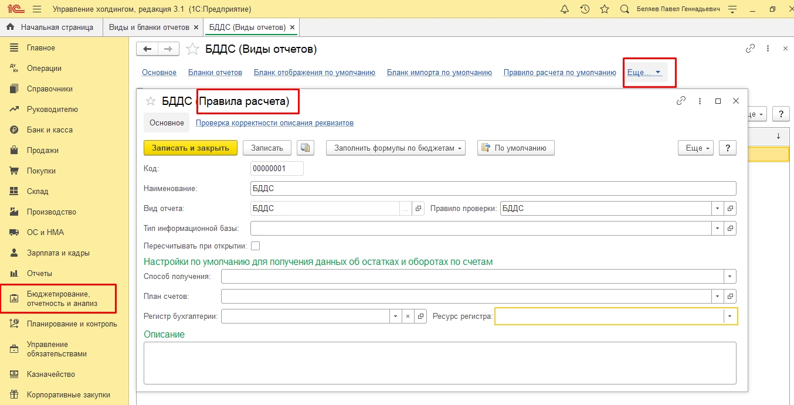
Task: Open Ресурс регистра dropdown list
Action: click(730, 316)
